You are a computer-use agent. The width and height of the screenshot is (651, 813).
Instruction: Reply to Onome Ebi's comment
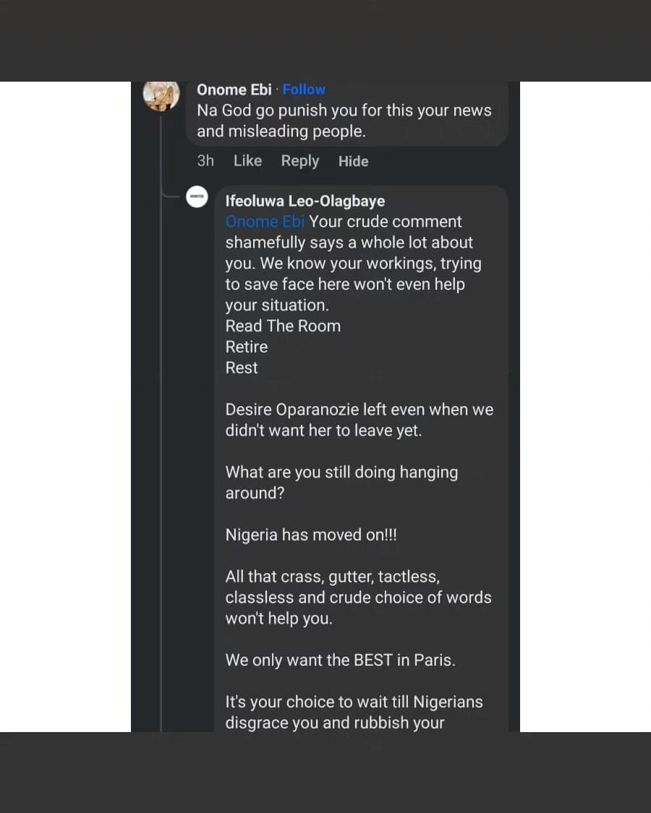(x=299, y=161)
